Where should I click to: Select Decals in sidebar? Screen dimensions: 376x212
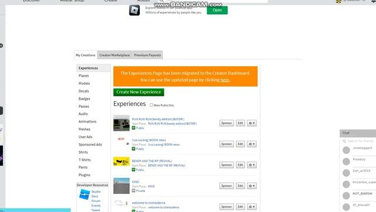83,91
